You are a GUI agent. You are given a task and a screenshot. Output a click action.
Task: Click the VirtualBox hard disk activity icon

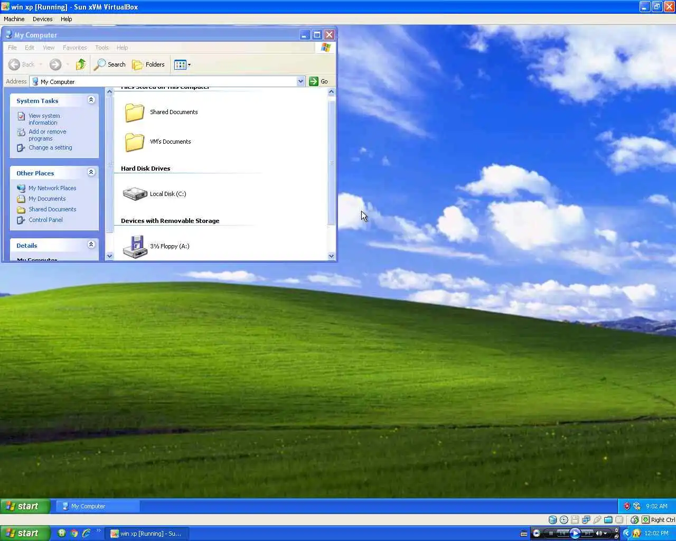(x=552, y=520)
